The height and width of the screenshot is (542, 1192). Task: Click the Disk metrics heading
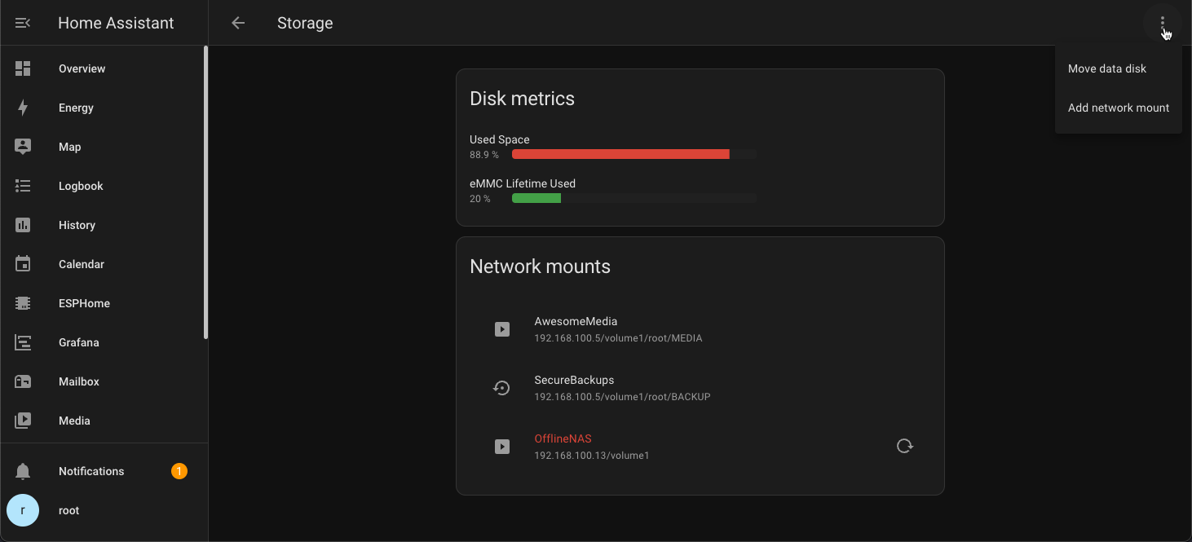pos(523,99)
